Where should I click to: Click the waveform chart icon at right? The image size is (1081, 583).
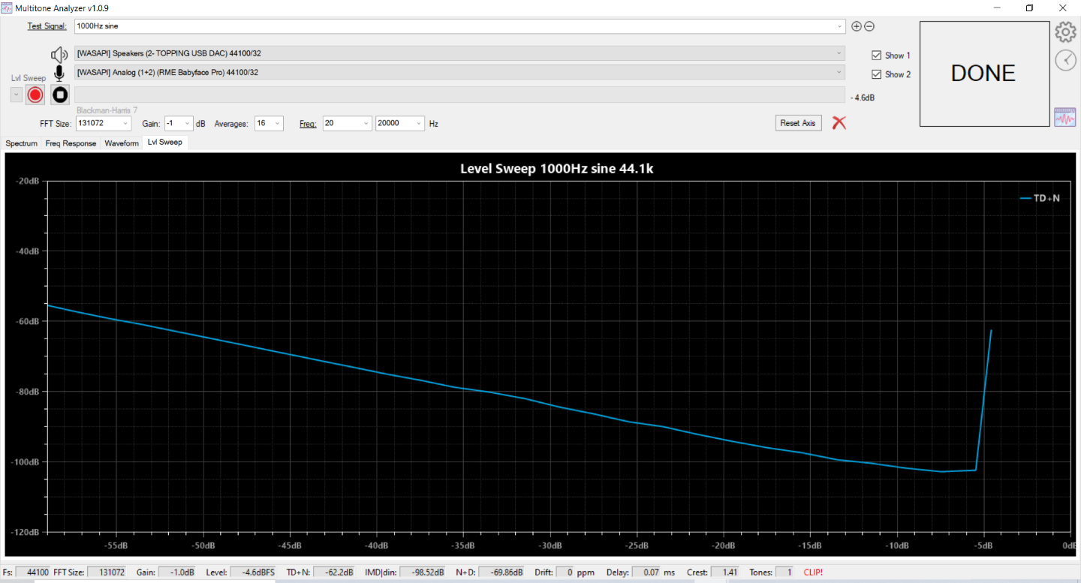click(1065, 117)
